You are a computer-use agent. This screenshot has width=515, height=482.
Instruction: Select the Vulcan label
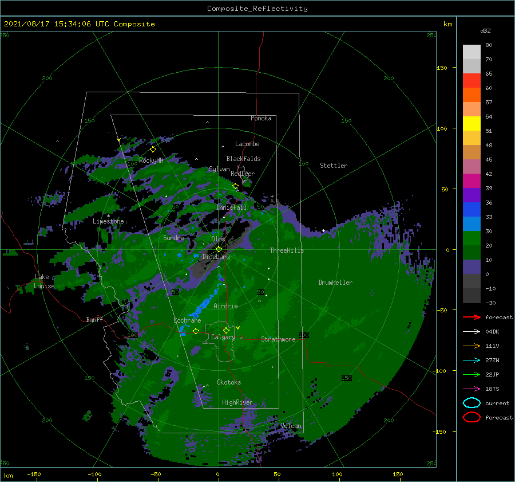tap(291, 426)
